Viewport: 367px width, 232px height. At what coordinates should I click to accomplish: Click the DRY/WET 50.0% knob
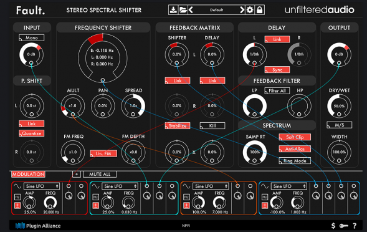[339, 106]
